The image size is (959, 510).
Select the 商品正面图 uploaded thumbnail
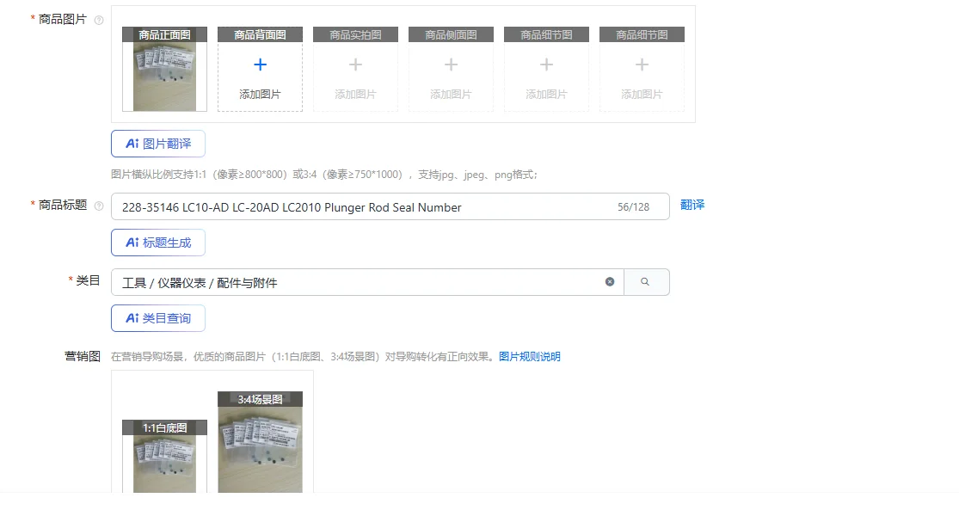point(164,69)
